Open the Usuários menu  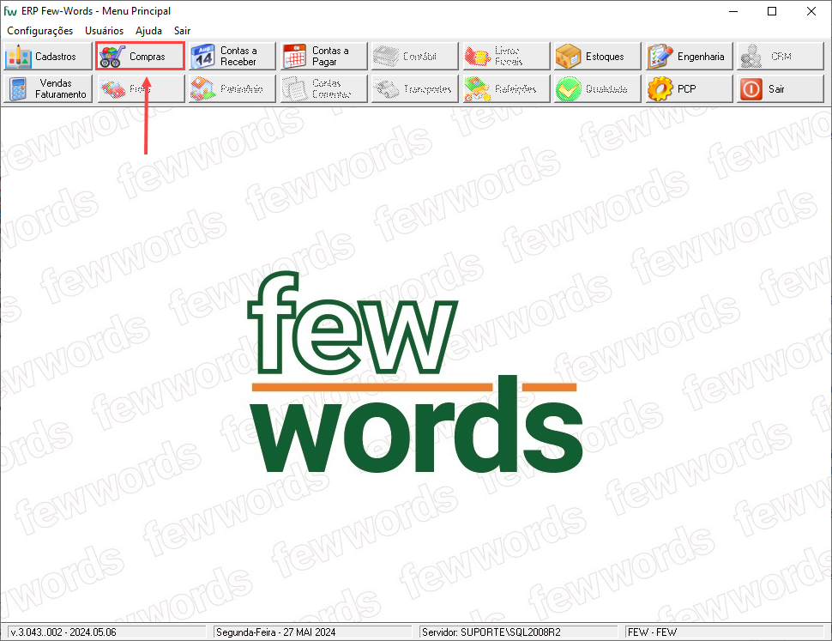pyautogui.click(x=104, y=31)
